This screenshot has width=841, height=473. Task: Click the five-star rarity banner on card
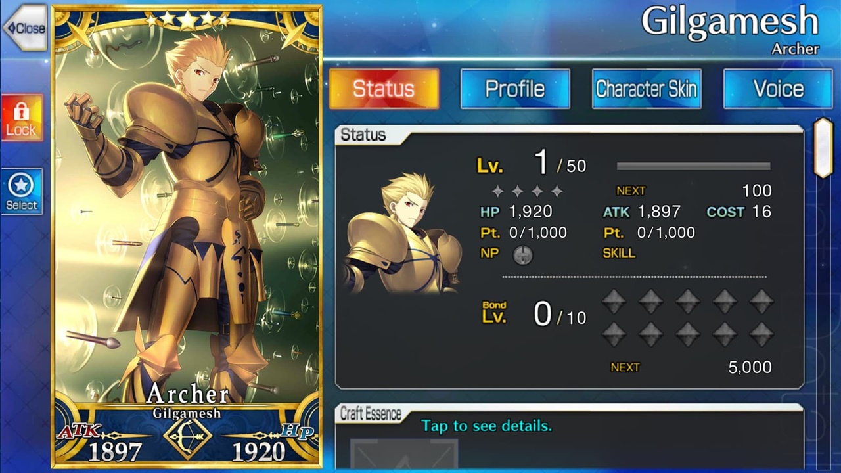point(187,20)
